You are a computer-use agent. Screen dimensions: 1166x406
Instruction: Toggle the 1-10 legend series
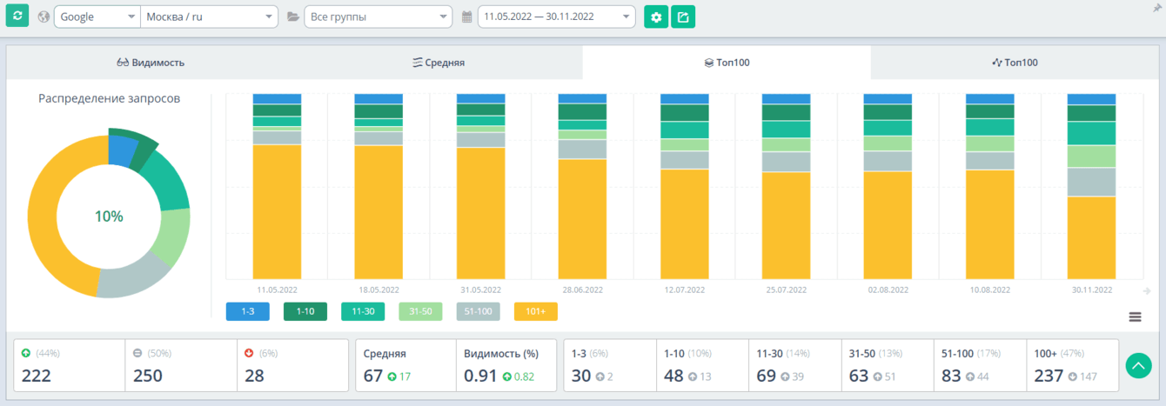click(x=305, y=311)
